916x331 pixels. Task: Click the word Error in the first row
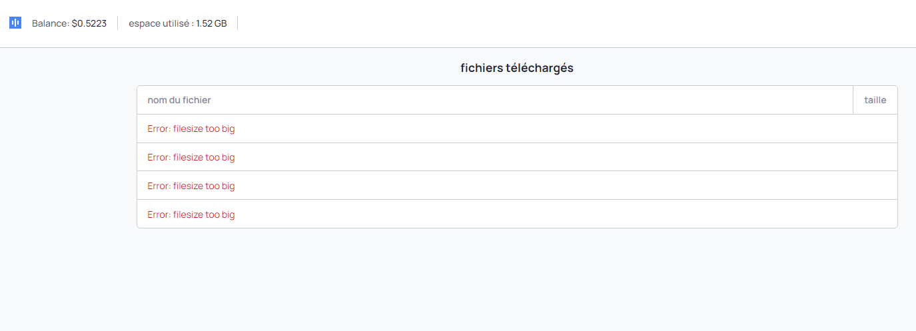tap(159, 129)
